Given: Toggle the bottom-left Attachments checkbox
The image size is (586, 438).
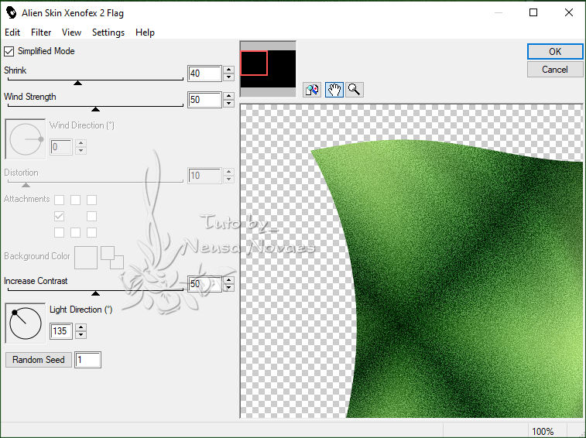Looking at the screenshot, I should click(x=59, y=232).
